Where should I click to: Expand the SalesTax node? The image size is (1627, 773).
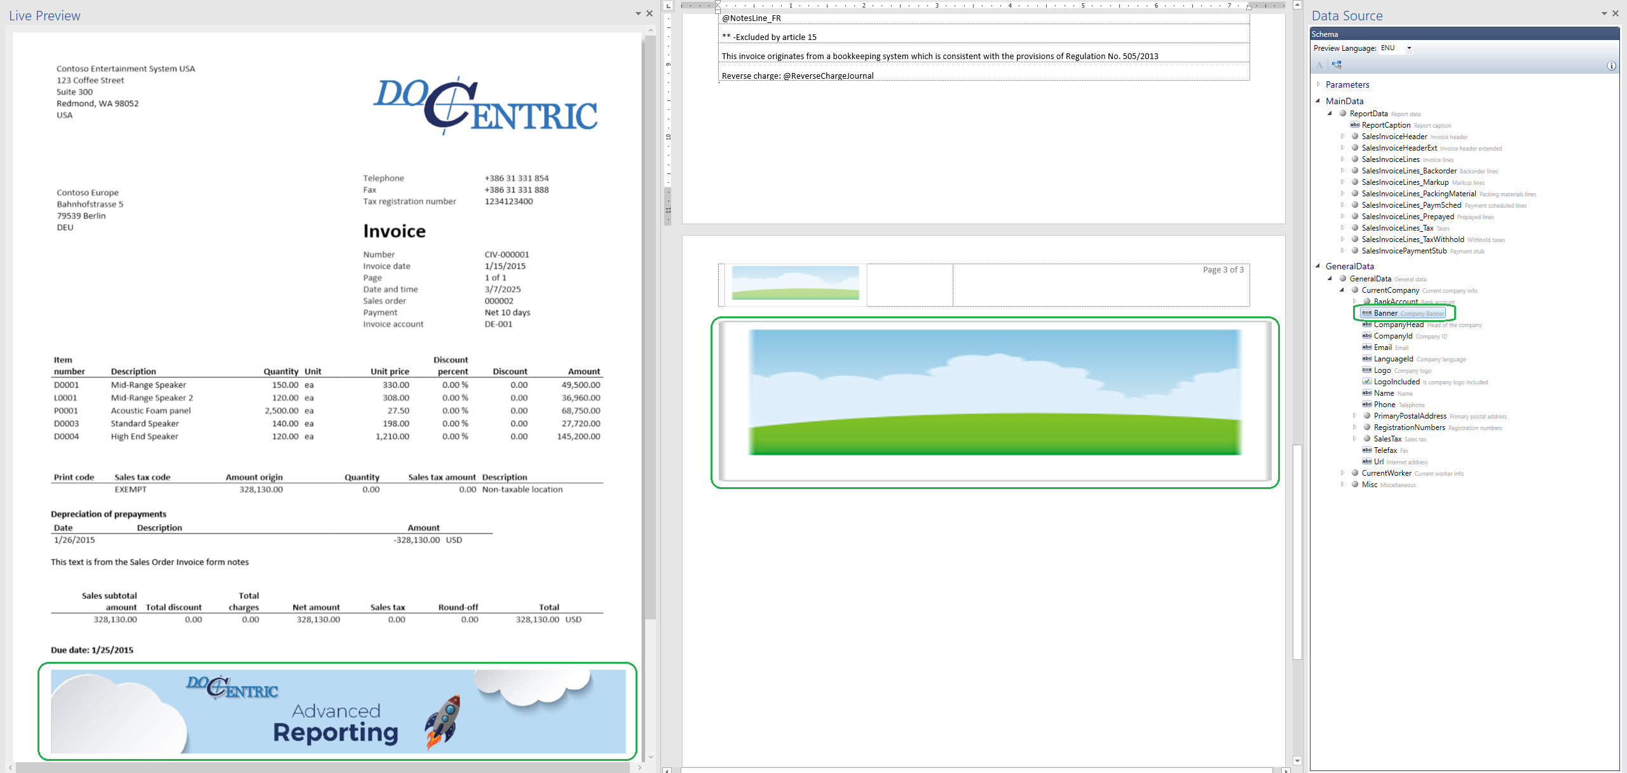coord(1355,439)
